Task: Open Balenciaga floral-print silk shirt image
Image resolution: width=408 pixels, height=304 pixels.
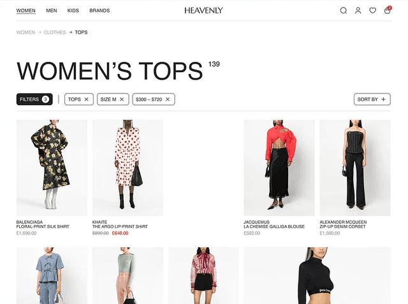Action: point(52,168)
